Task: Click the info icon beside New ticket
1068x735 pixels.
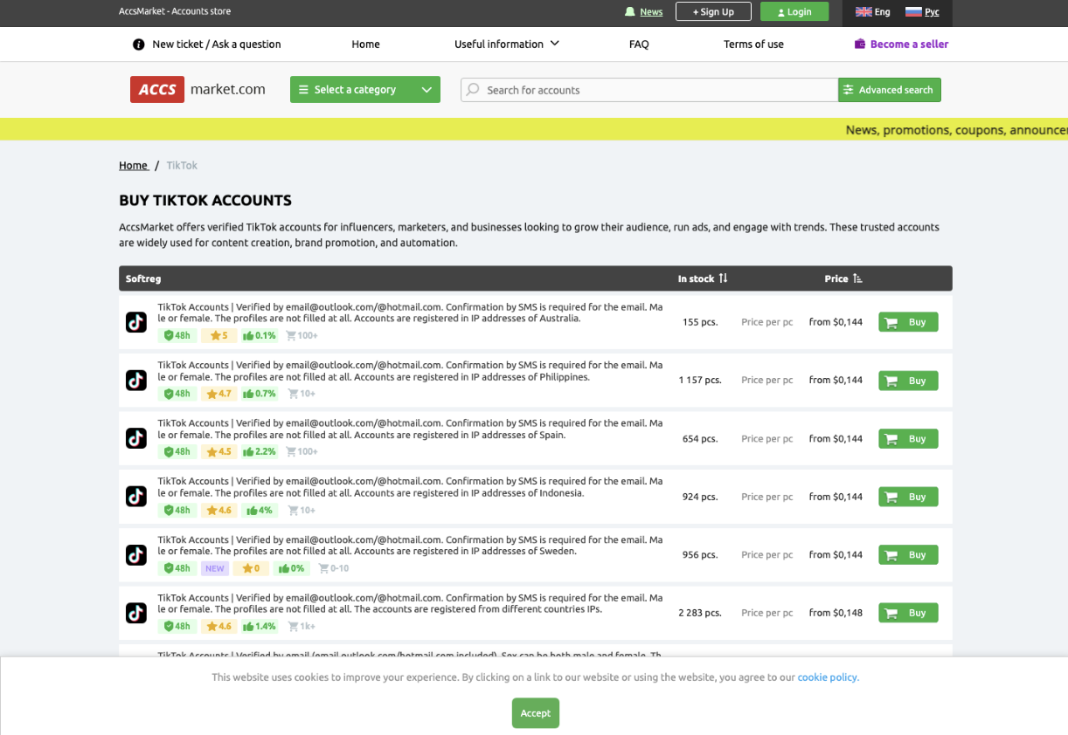Action: click(x=138, y=45)
